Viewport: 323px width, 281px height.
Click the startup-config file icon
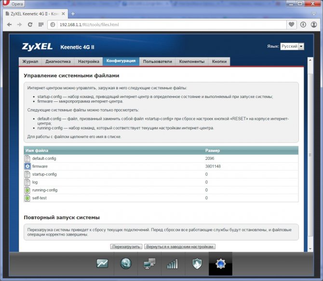pyautogui.click(x=27, y=174)
